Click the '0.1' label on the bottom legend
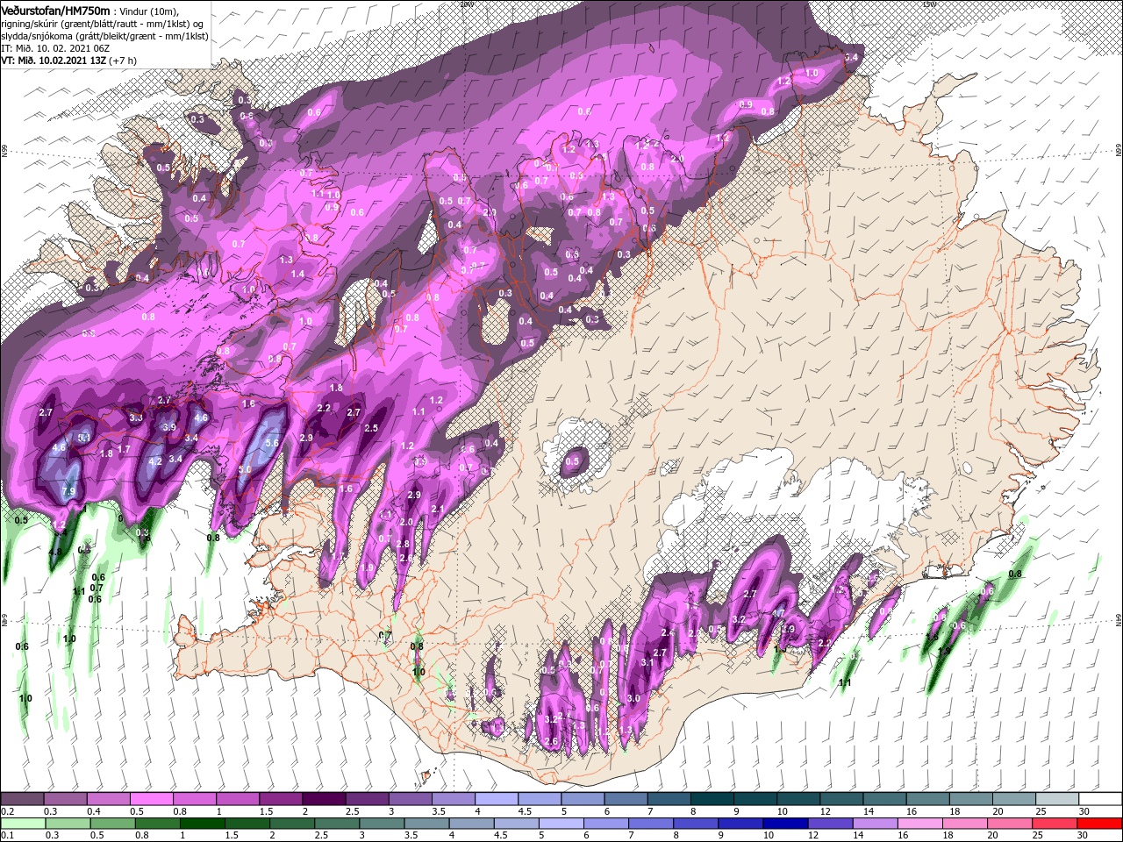 tap(8, 837)
